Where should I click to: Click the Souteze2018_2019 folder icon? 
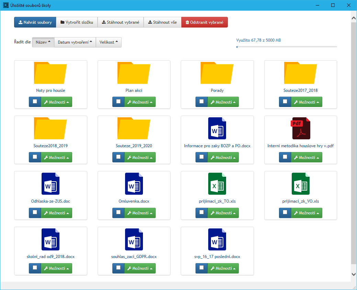coord(51,128)
